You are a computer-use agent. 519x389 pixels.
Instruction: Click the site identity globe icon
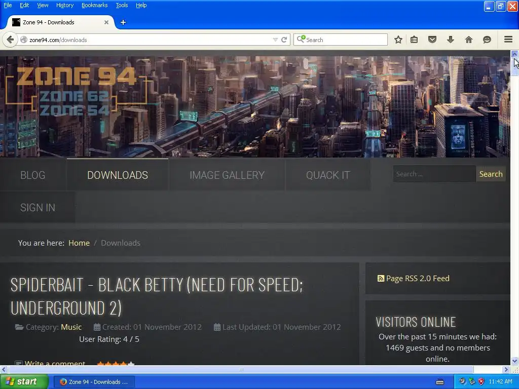pyautogui.click(x=24, y=40)
